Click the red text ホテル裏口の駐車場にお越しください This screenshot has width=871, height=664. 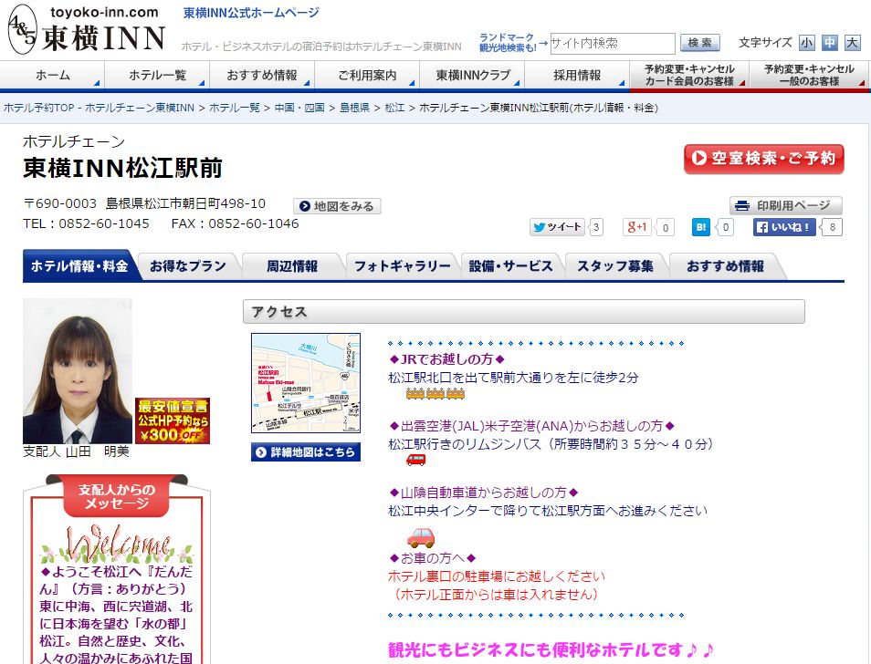point(497,576)
